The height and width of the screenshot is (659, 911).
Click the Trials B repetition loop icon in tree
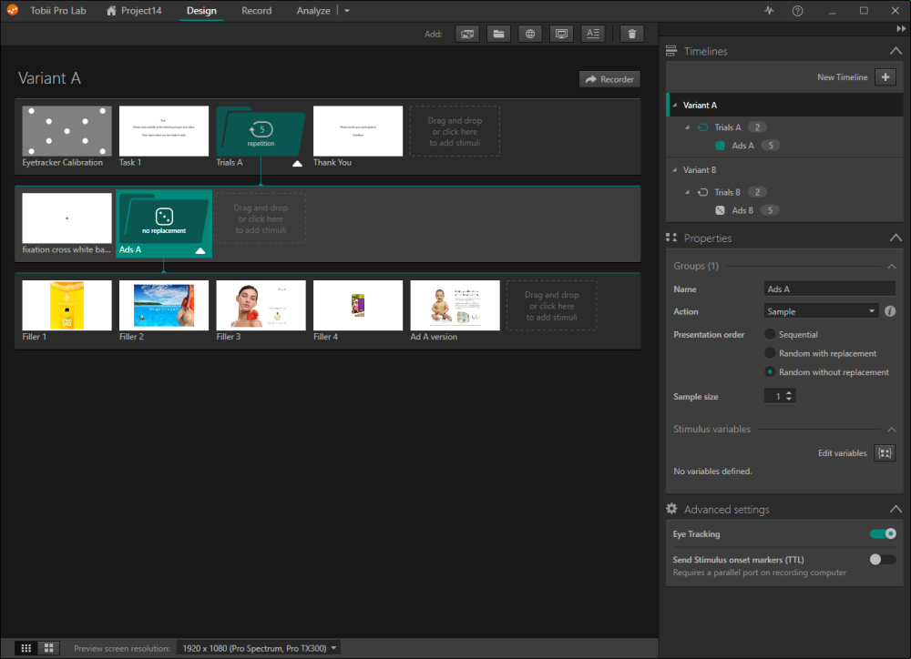click(703, 192)
